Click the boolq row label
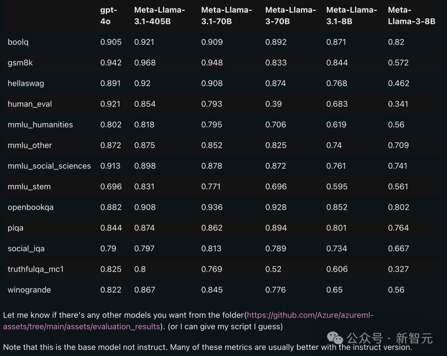Image resolution: width=447 pixels, height=356 pixels. click(x=18, y=42)
